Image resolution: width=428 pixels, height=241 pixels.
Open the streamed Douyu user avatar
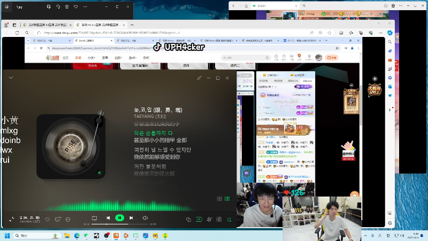tap(318, 58)
